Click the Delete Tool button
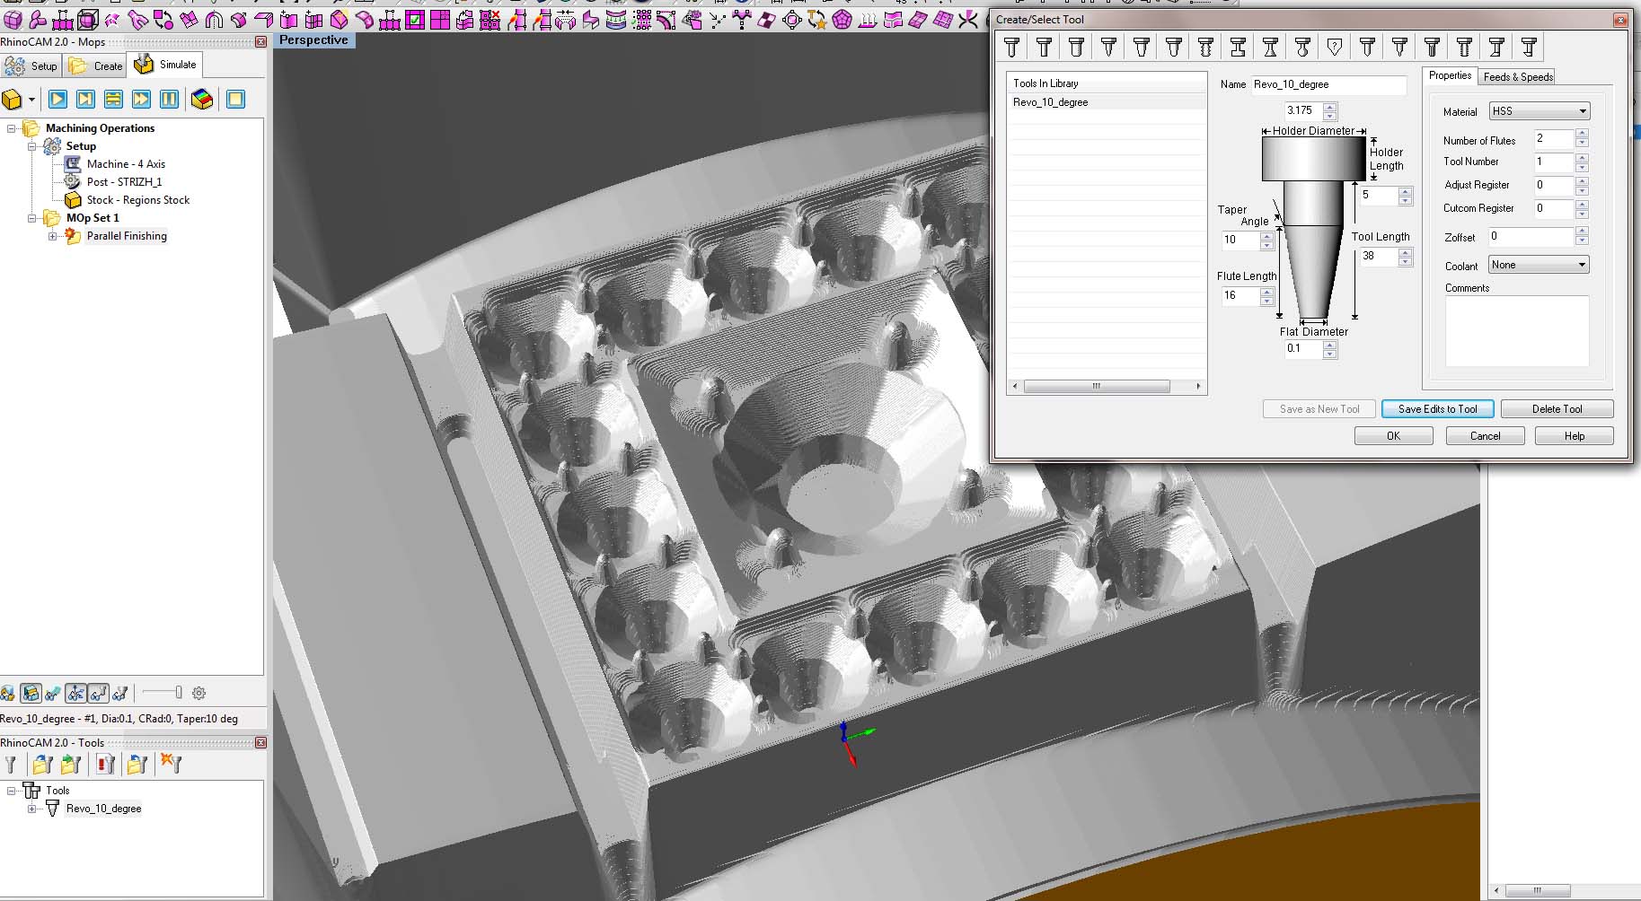The height and width of the screenshot is (901, 1641). point(1557,409)
